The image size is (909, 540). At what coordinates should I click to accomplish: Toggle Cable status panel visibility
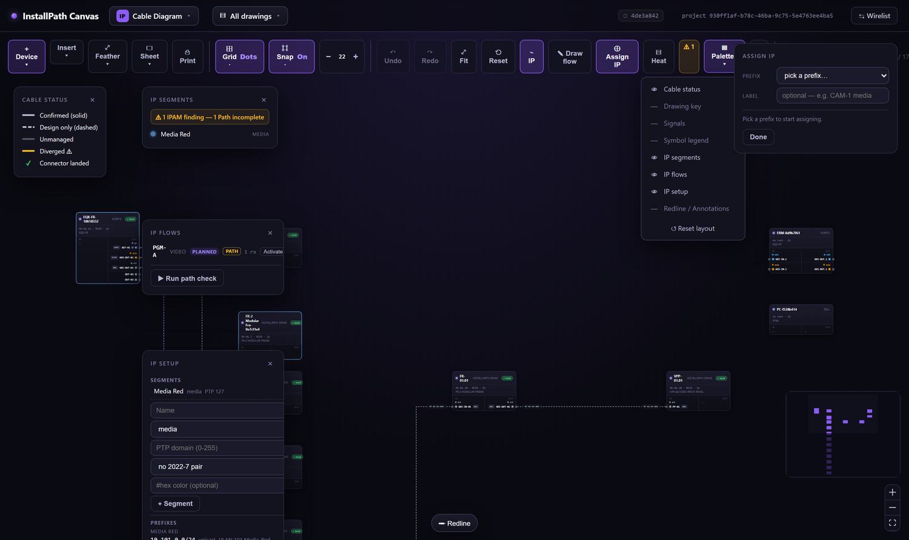(693, 89)
